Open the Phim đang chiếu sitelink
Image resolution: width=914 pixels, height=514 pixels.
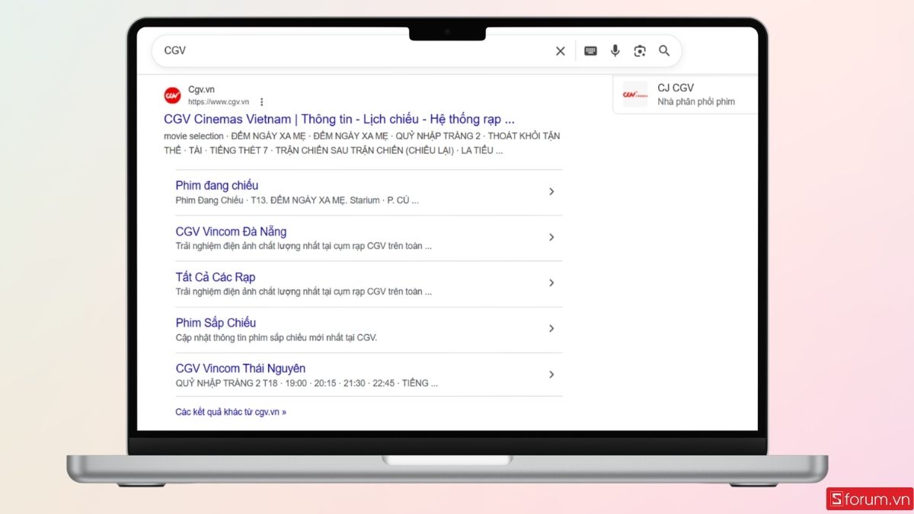pos(216,185)
